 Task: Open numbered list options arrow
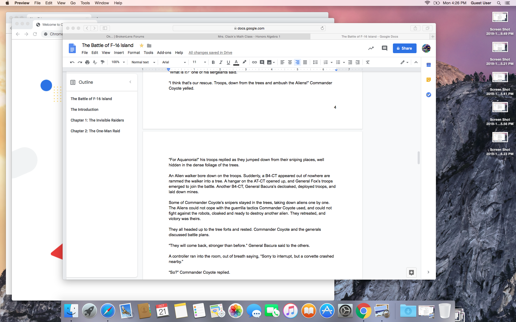332,62
